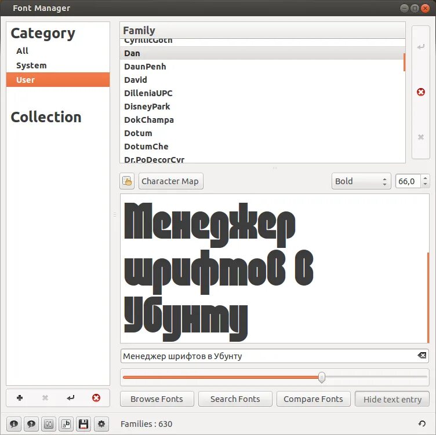Click the Collection heading in the sidebar
This screenshot has height=435, width=436.
coord(46,117)
